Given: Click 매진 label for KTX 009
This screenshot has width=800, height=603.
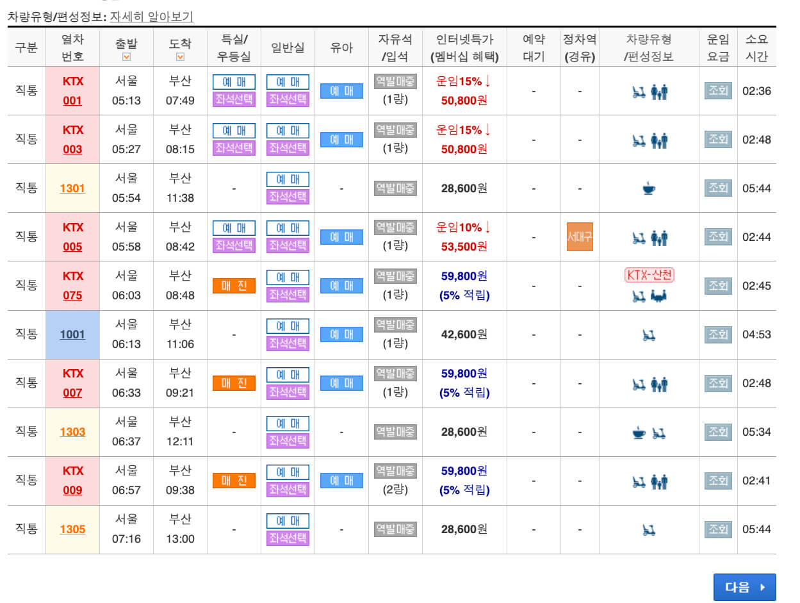Looking at the screenshot, I should point(234,481).
